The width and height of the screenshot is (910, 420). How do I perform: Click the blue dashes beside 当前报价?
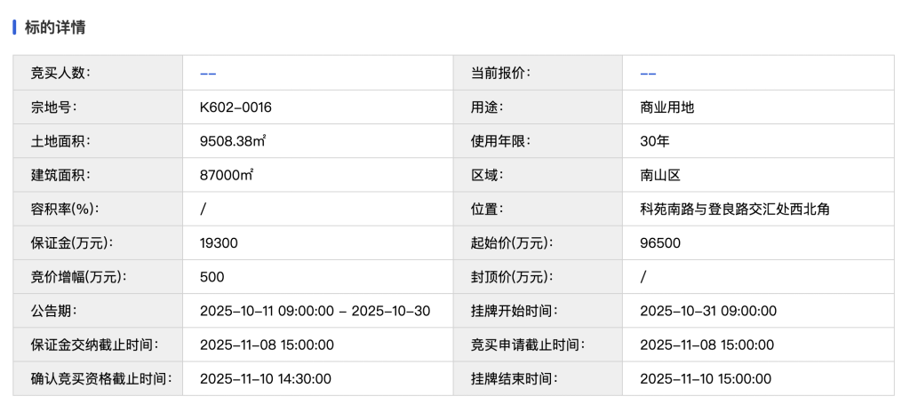pyautogui.click(x=649, y=73)
